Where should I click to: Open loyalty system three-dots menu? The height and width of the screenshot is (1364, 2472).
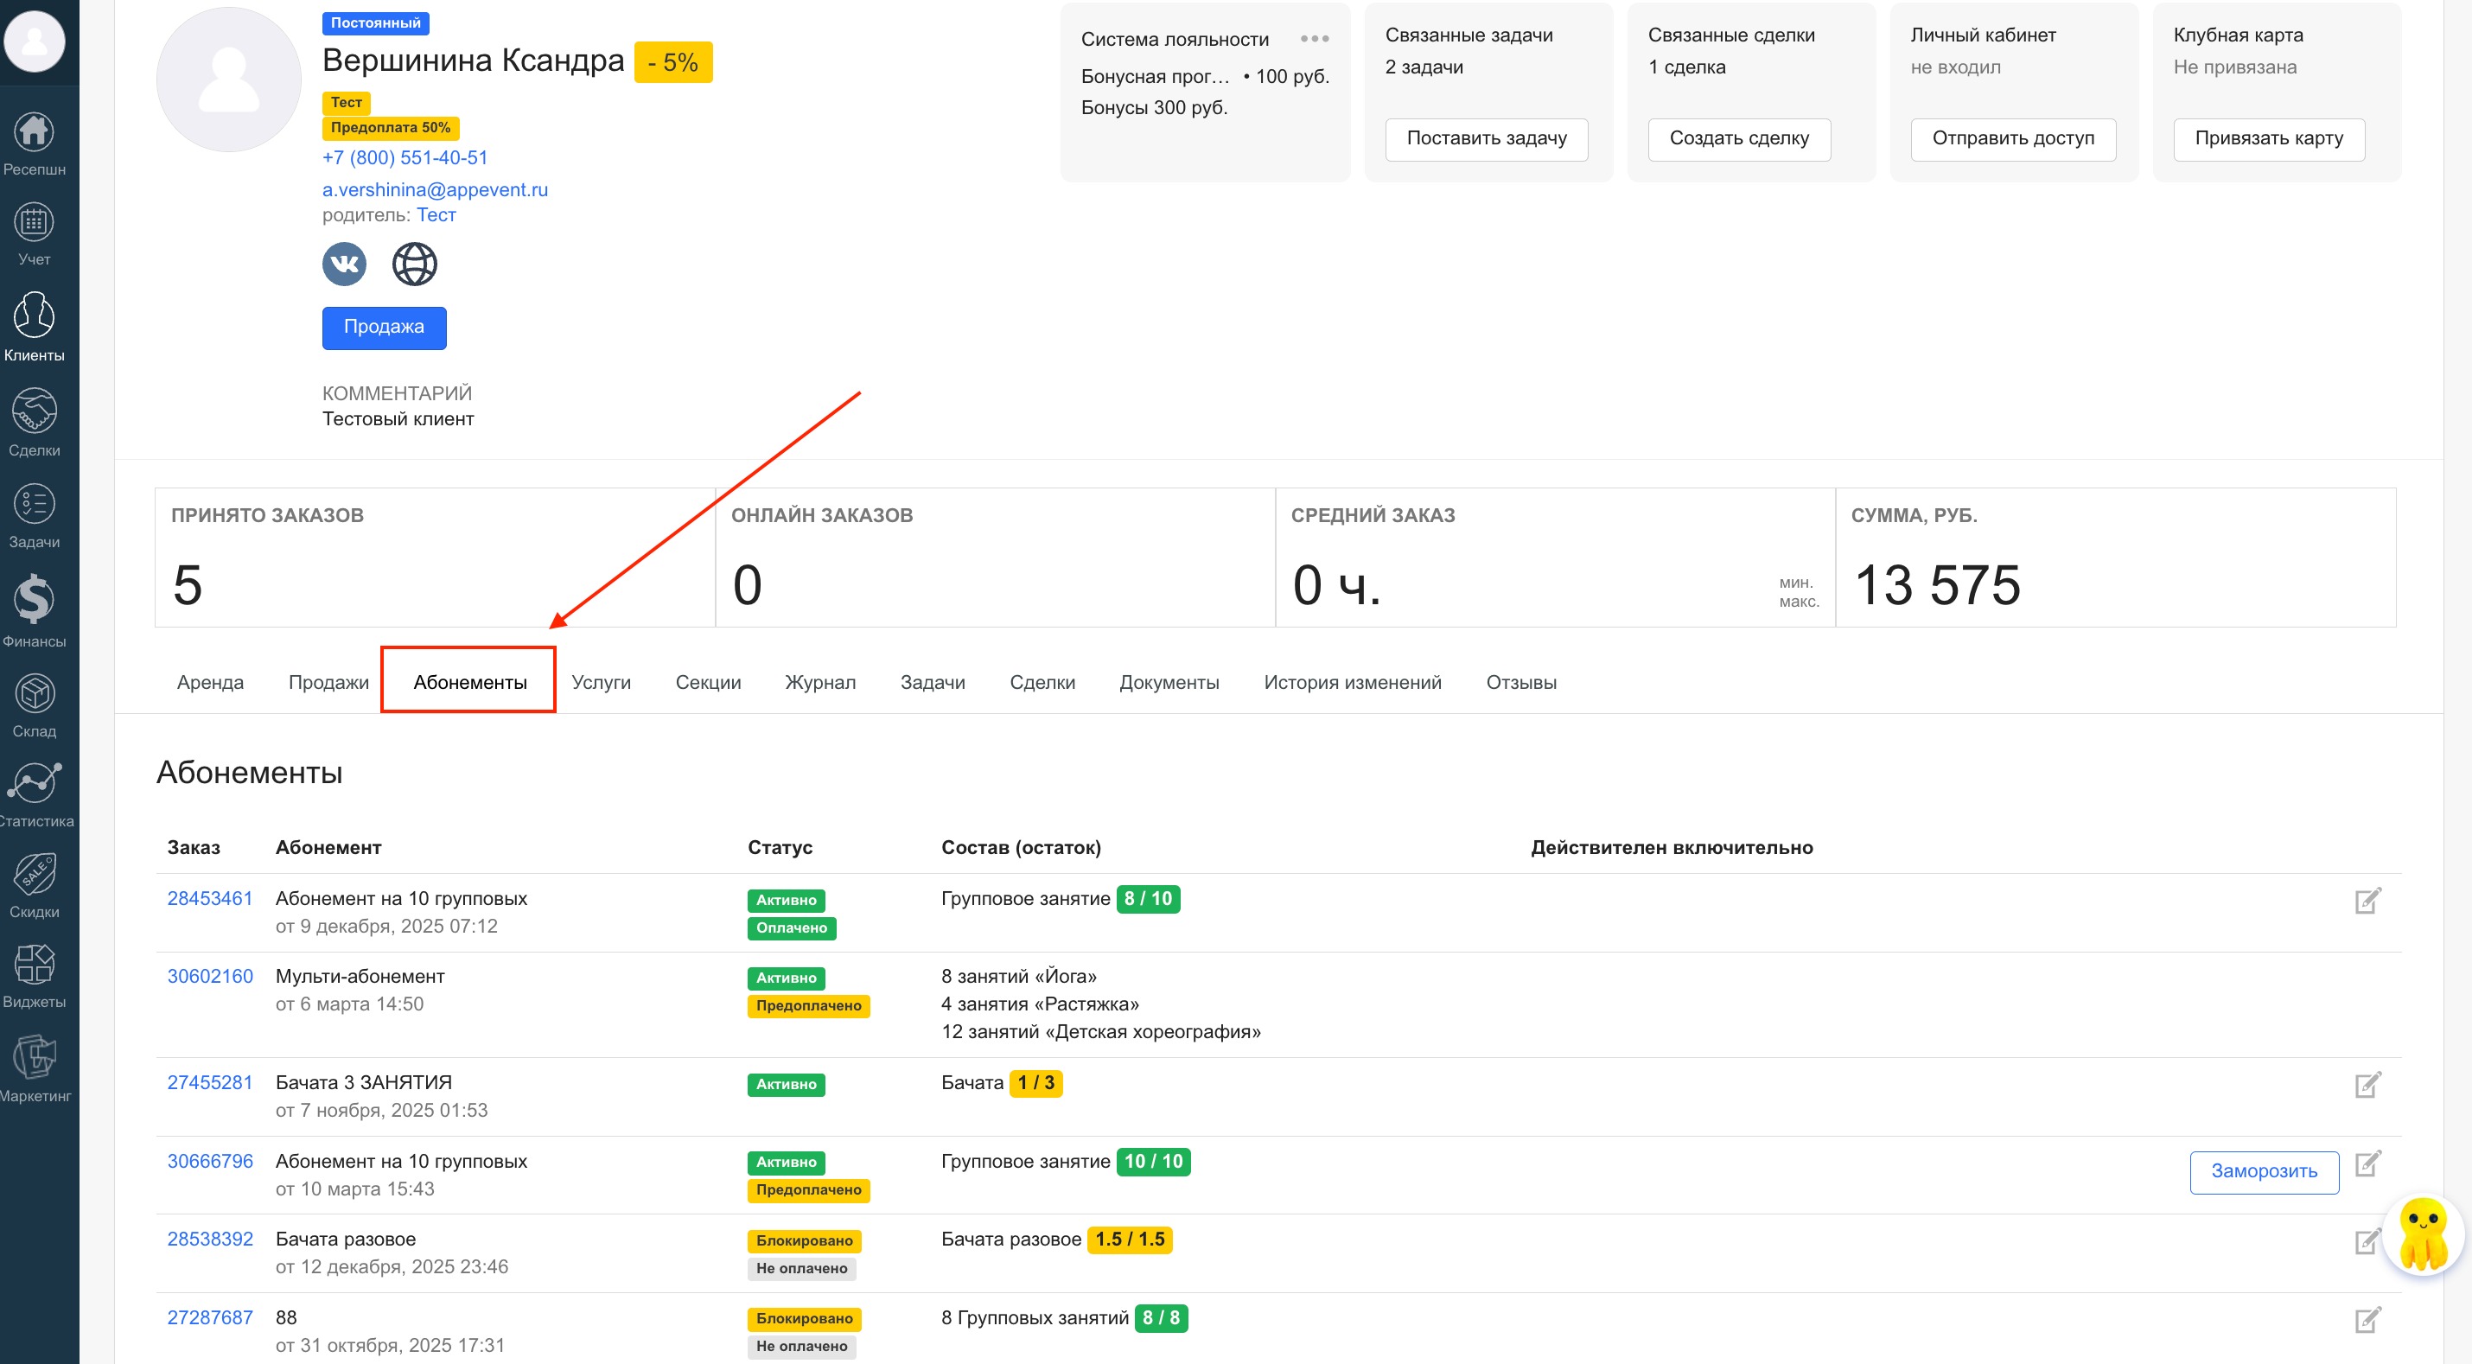click(1314, 40)
